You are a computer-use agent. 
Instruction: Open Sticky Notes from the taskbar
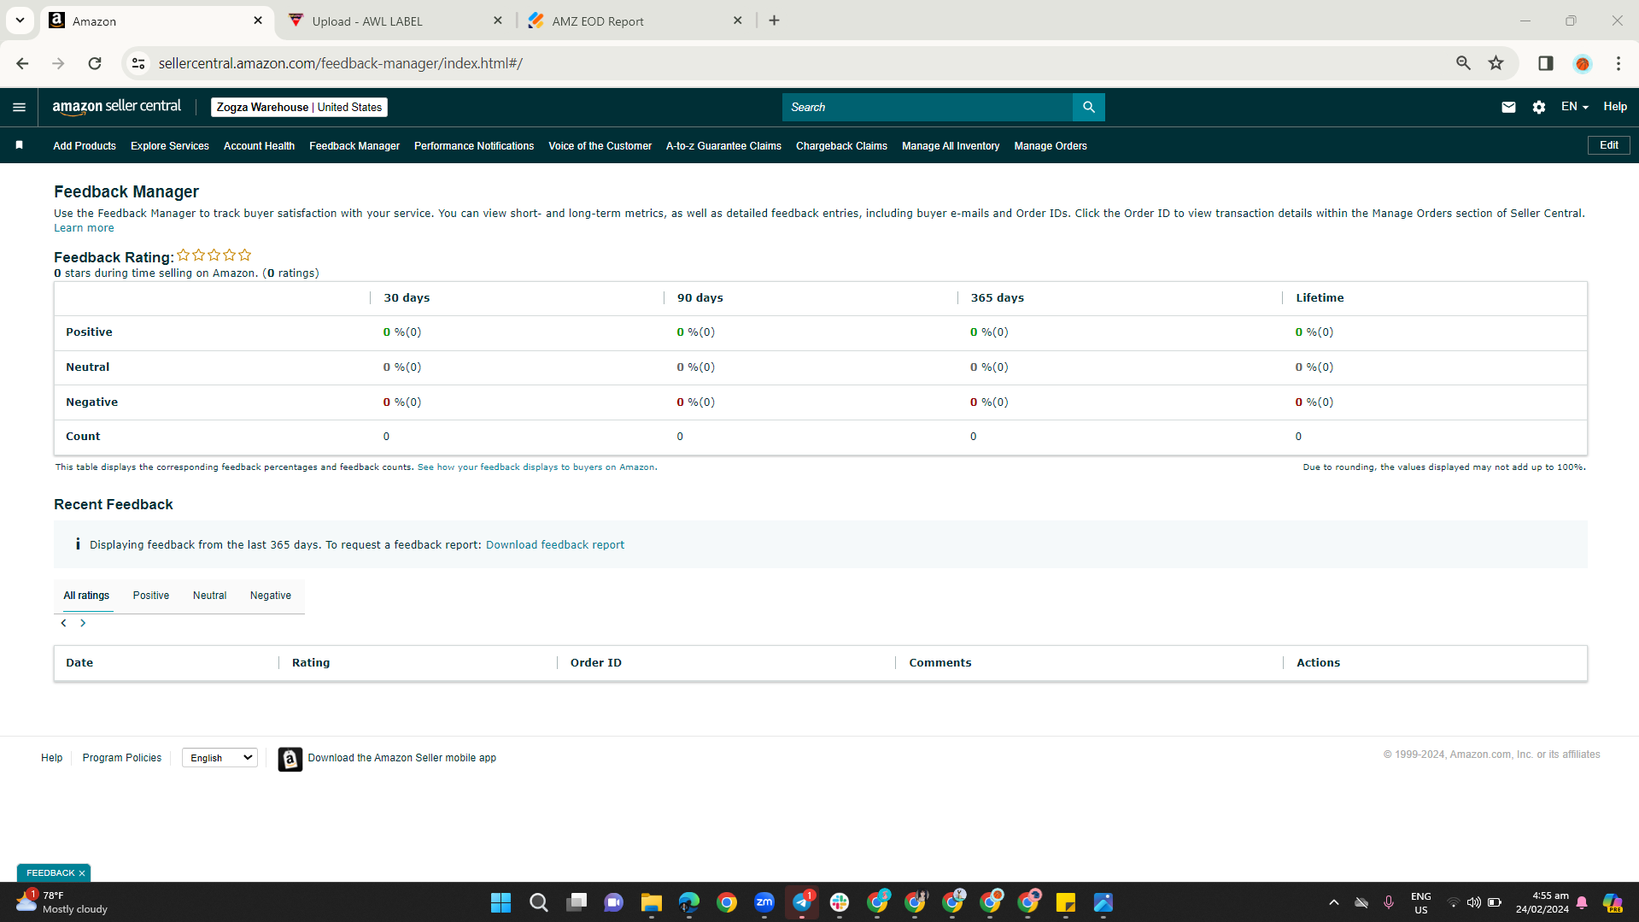[x=1066, y=902]
